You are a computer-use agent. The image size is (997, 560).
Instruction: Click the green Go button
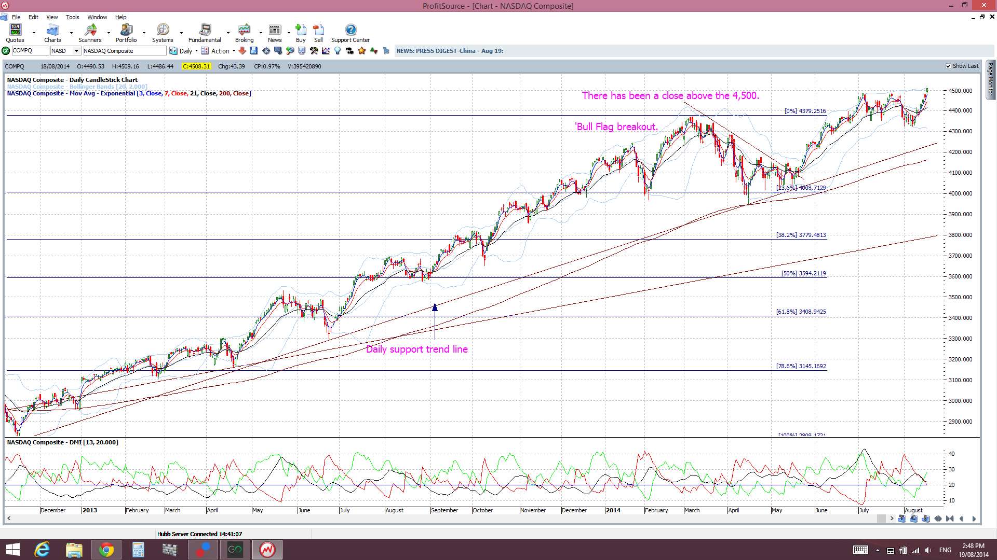(x=6, y=51)
